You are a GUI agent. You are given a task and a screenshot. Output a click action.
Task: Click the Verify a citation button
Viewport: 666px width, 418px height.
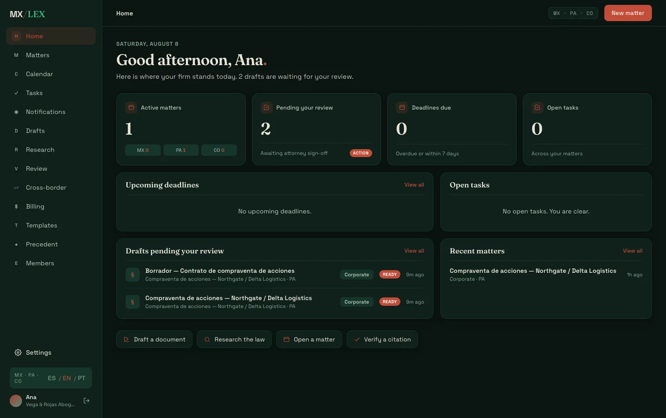click(x=382, y=339)
